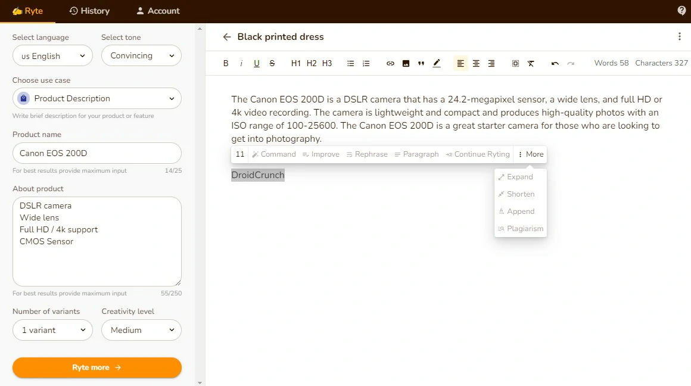The width and height of the screenshot is (691, 386).
Task: Click Improve in the floating toolbar
Action: tap(321, 154)
